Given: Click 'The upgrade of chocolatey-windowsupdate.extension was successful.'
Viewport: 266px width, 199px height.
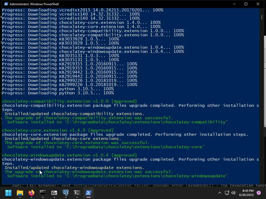Looking at the screenshot, I should click(x=89, y=172).
